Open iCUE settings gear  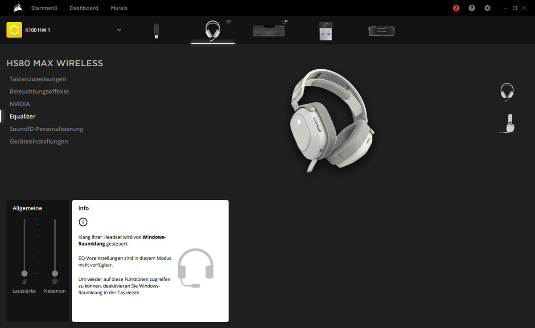(x=487, y=8)
